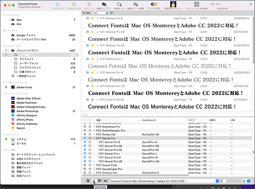Image resolution: width=255 pixels, height=189 pixels.
Task: Select the paragraph preview mode icon
Action: point(100,181)
